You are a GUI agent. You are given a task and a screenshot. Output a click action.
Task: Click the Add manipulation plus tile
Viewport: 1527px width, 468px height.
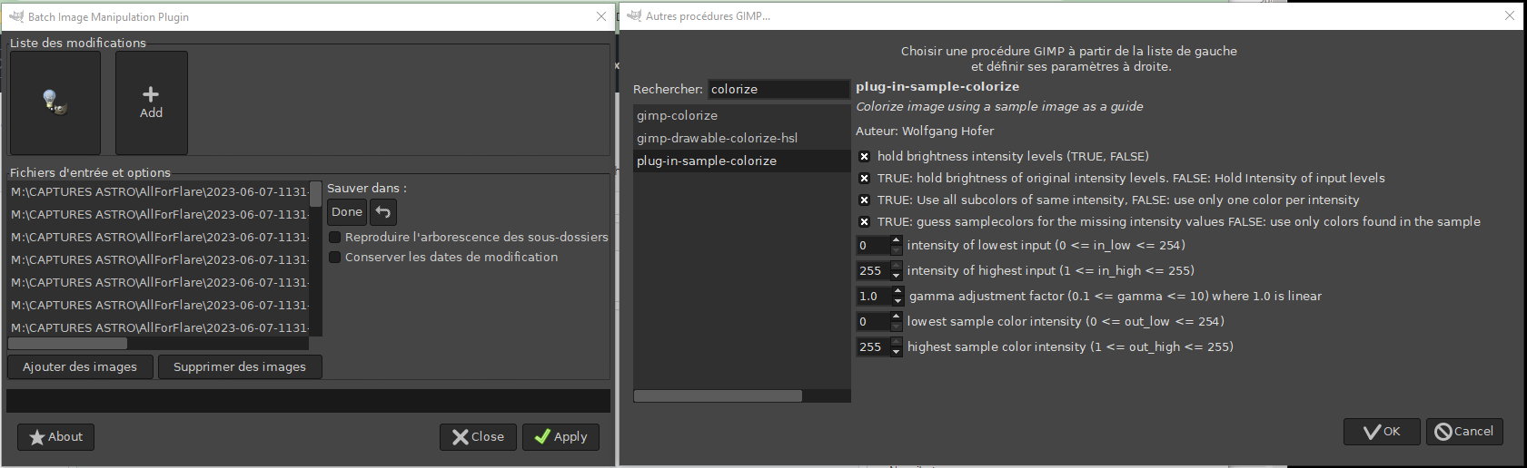[152, 102]
